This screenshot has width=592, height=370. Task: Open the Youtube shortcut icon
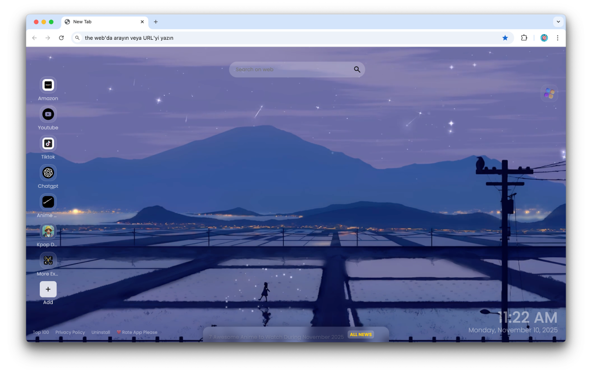48,114
